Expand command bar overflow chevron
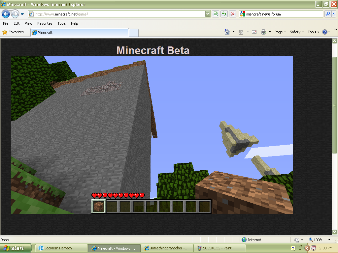This screenshot has width=338, height=253. coord(335,29)
